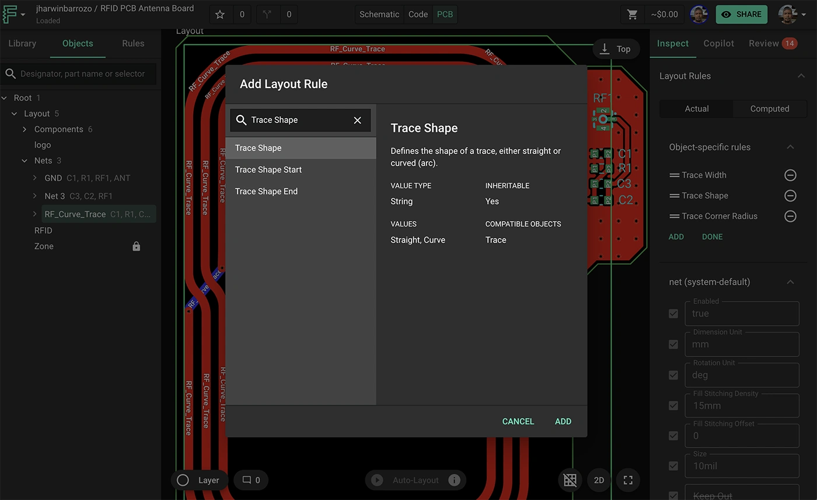The image size is (817, 500).
Task: Click the SHARE button
Action: (x=741, y=14)
